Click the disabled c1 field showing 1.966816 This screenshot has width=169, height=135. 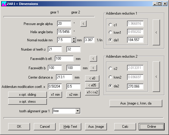coord(135,24)
